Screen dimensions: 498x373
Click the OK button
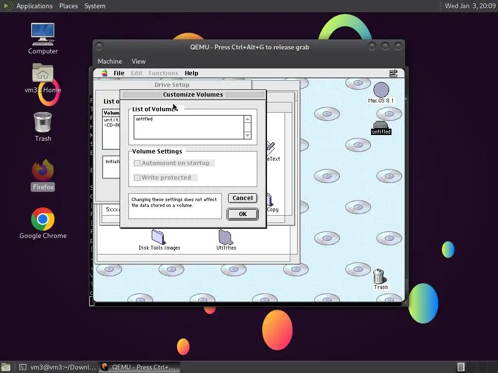coord(242,214)
